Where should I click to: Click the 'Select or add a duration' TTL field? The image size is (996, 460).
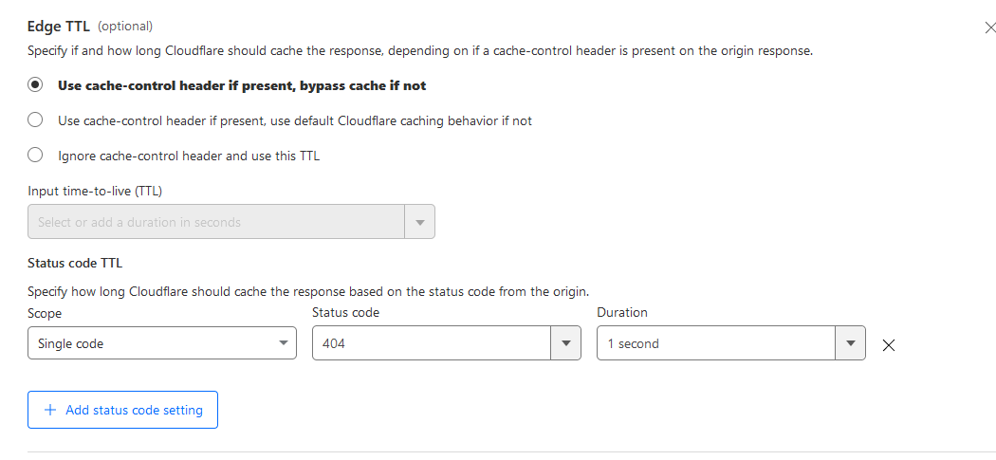click(216, 222)
